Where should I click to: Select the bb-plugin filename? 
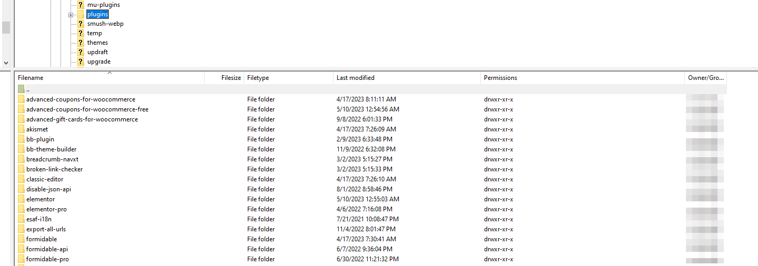40,139
